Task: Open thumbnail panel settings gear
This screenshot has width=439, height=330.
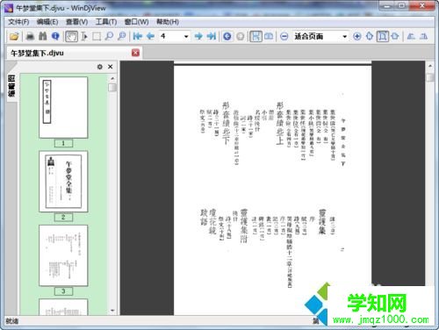Action: [x=100, y=67]
